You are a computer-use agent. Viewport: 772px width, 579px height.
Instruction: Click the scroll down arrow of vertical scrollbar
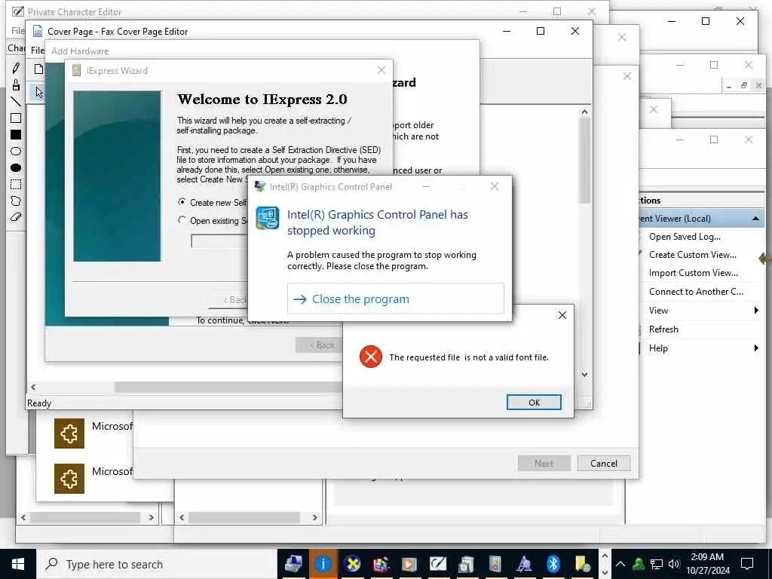tap(584, 375)
